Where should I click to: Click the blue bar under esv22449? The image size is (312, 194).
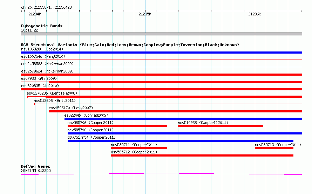tap(183, 119)
